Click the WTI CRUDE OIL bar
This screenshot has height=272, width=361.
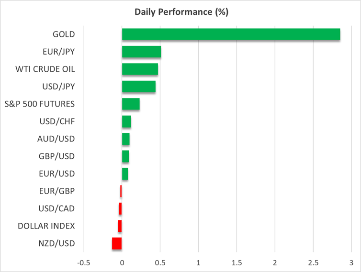[140, 69]
